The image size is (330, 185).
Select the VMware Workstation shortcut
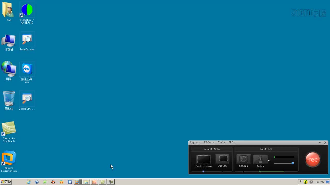pos(9,162)
